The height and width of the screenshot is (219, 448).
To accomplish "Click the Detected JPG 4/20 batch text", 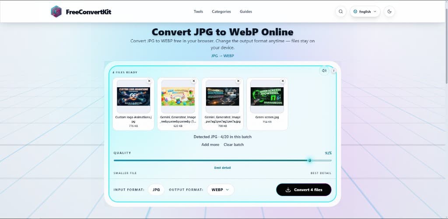I will click(223, 137).
